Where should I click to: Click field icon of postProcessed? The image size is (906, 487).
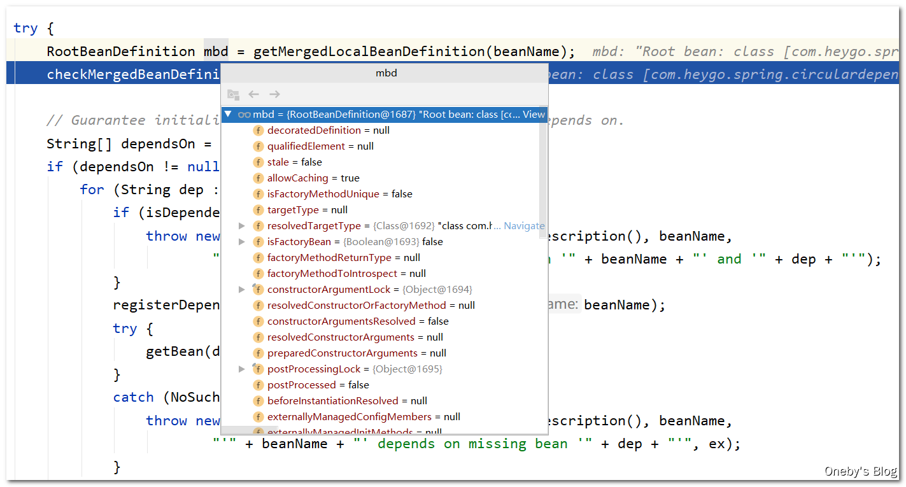click(258, 385)
